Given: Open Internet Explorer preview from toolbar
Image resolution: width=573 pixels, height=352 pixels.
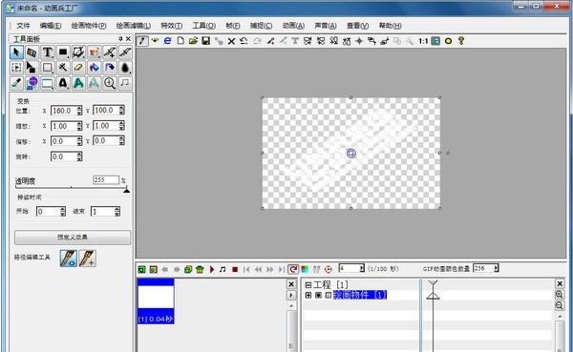Looking at the screenshot, I should click(167, 40).
